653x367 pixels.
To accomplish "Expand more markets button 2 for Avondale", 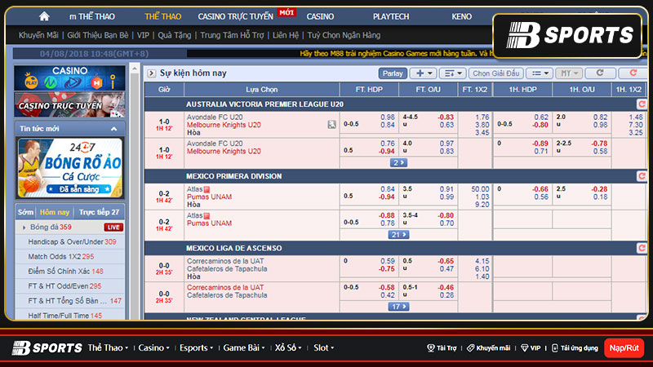I will tap(398, 162).
